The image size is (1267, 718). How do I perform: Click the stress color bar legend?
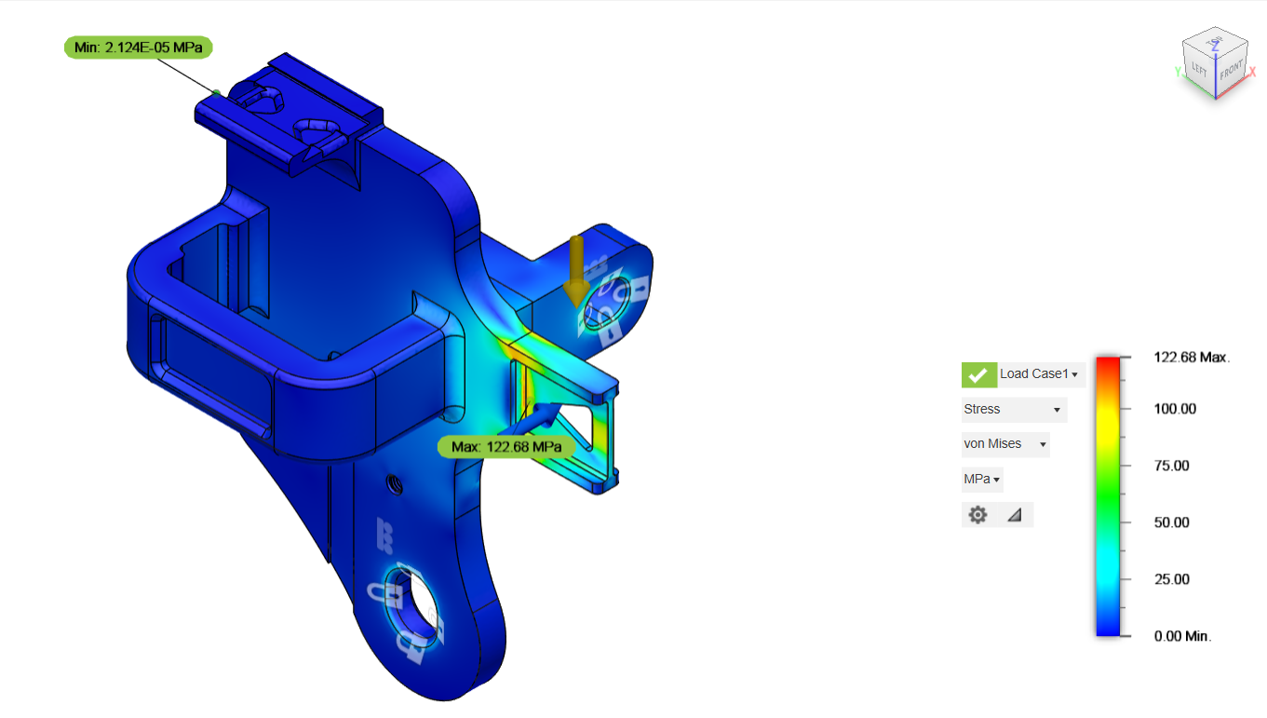pos(1107,496)
